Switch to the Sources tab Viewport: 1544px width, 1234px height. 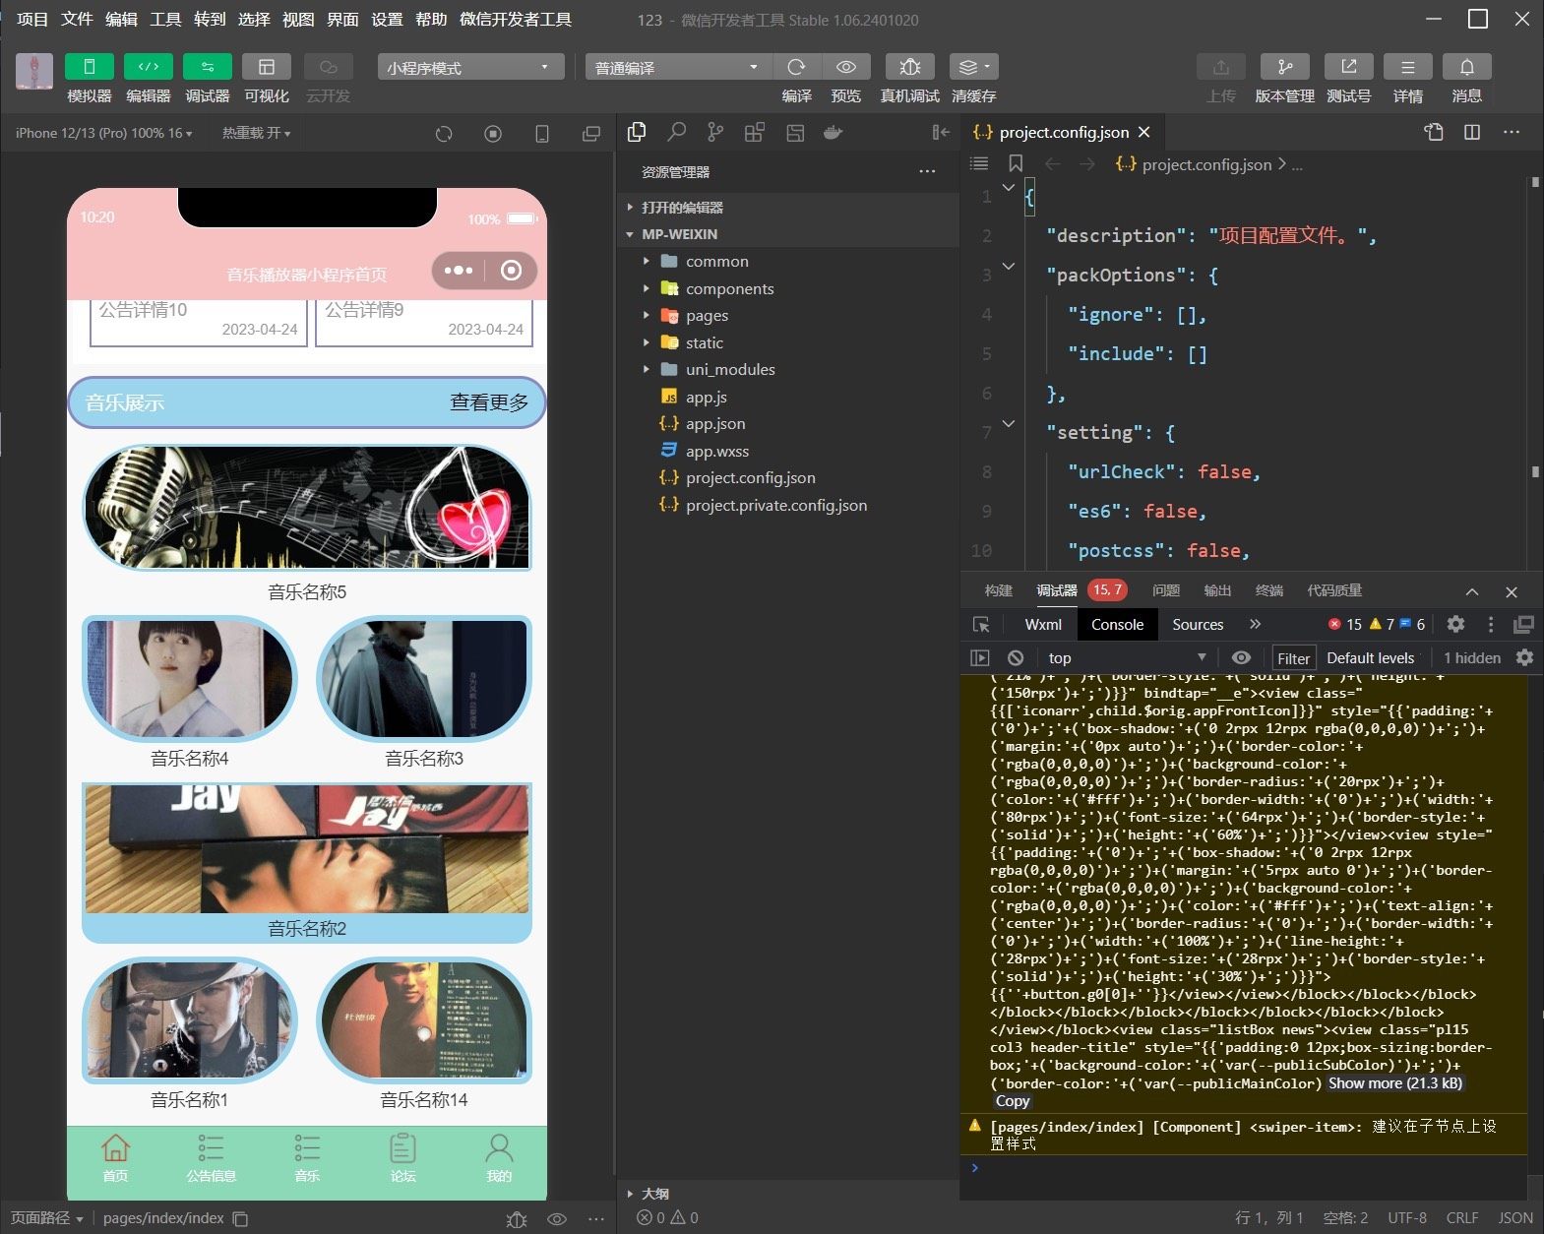(x=1197, y=625)
